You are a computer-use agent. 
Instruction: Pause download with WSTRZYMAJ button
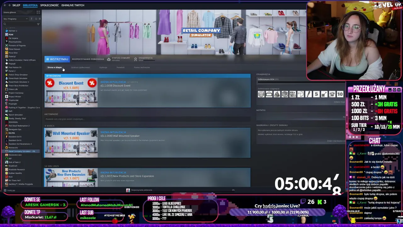(x=57, y=59)
